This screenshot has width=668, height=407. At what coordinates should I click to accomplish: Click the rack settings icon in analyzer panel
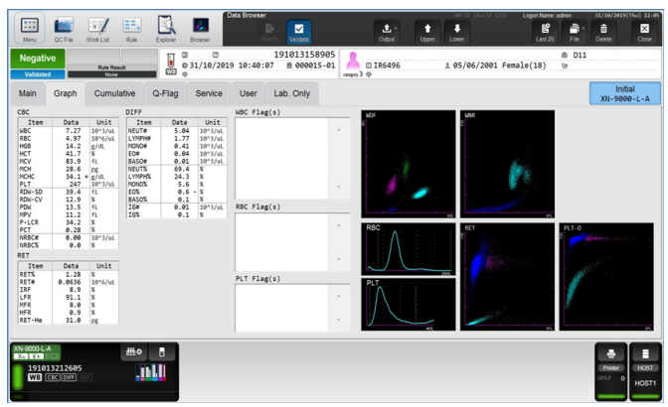(x=134, y=351)
